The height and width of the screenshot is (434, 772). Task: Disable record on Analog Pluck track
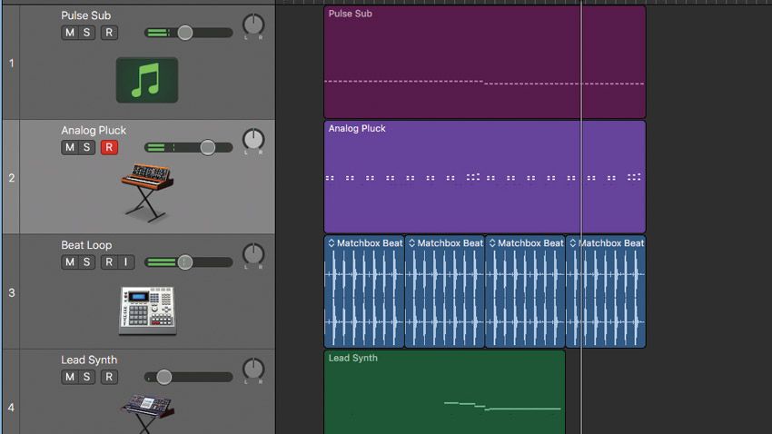click(109, 147)
